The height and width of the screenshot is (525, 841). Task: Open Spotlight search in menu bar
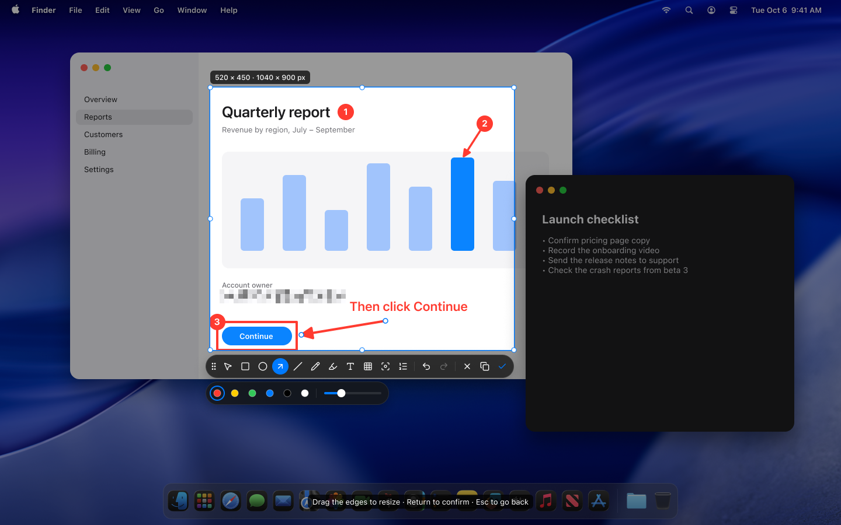coord(689,10)
